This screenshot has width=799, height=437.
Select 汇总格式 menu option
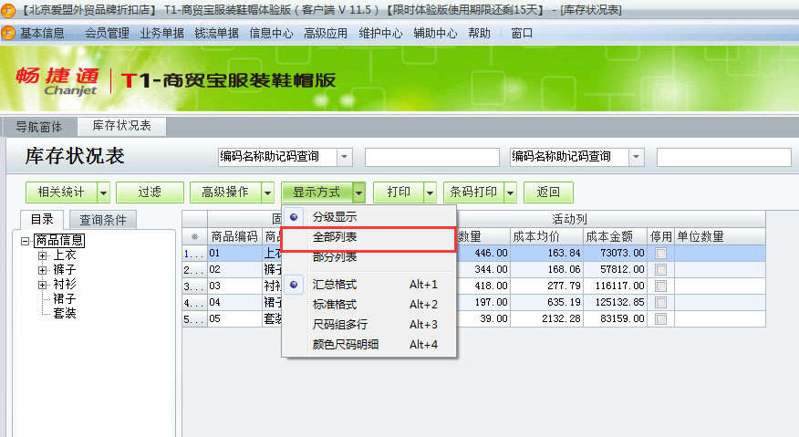[x=368, y=285]
